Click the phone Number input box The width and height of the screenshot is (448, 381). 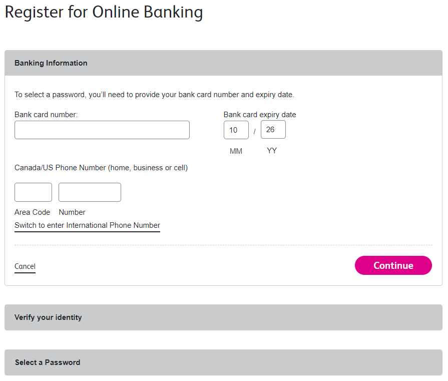[x=90, y=192]
